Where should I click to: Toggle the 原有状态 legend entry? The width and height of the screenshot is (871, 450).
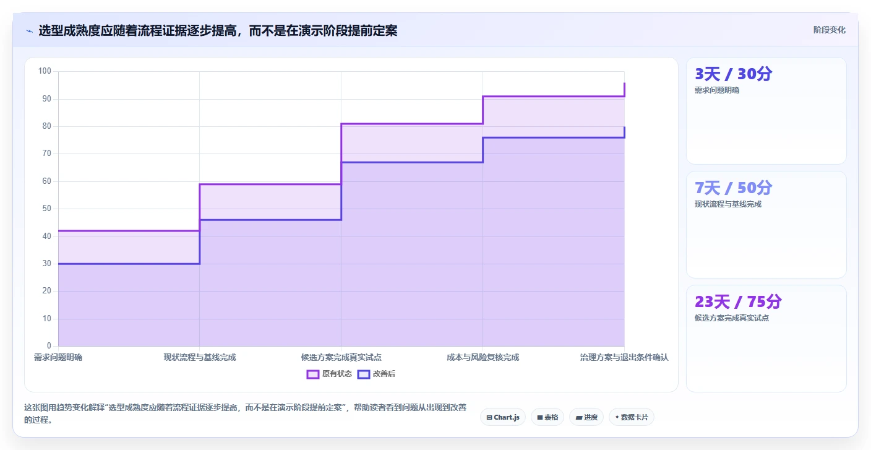coord(330,374)
